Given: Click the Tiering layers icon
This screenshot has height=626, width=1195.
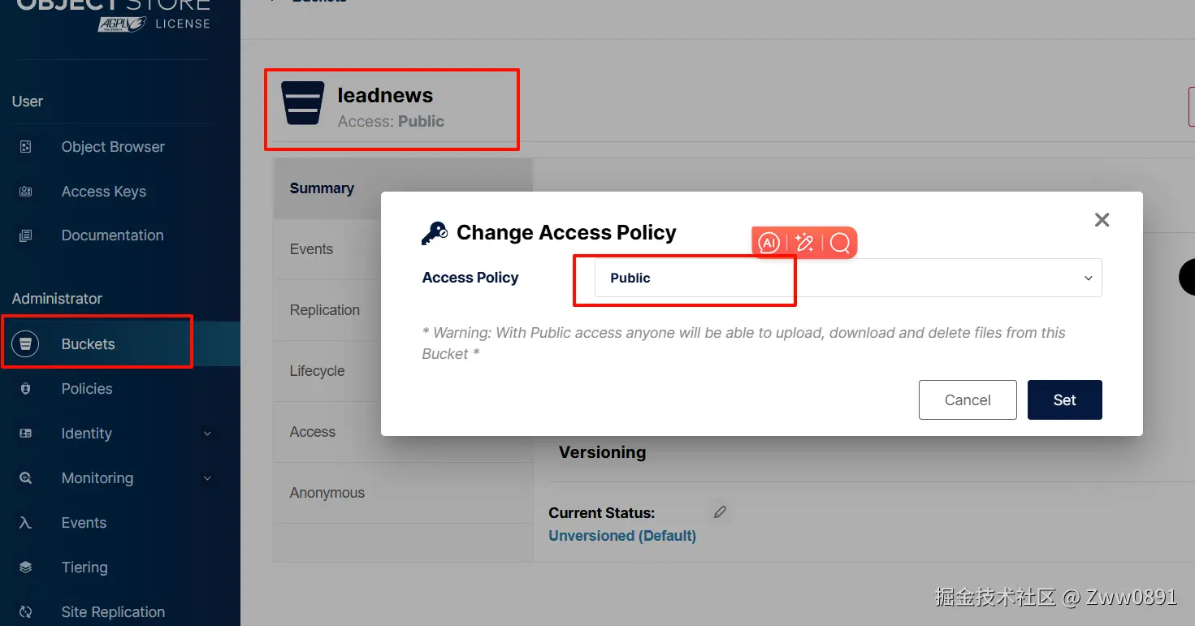Looking at the screenshot, I should (x=25, y=568).
